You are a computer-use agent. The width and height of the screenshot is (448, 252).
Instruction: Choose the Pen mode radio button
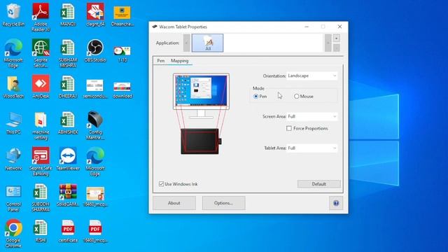coord(256,97)
